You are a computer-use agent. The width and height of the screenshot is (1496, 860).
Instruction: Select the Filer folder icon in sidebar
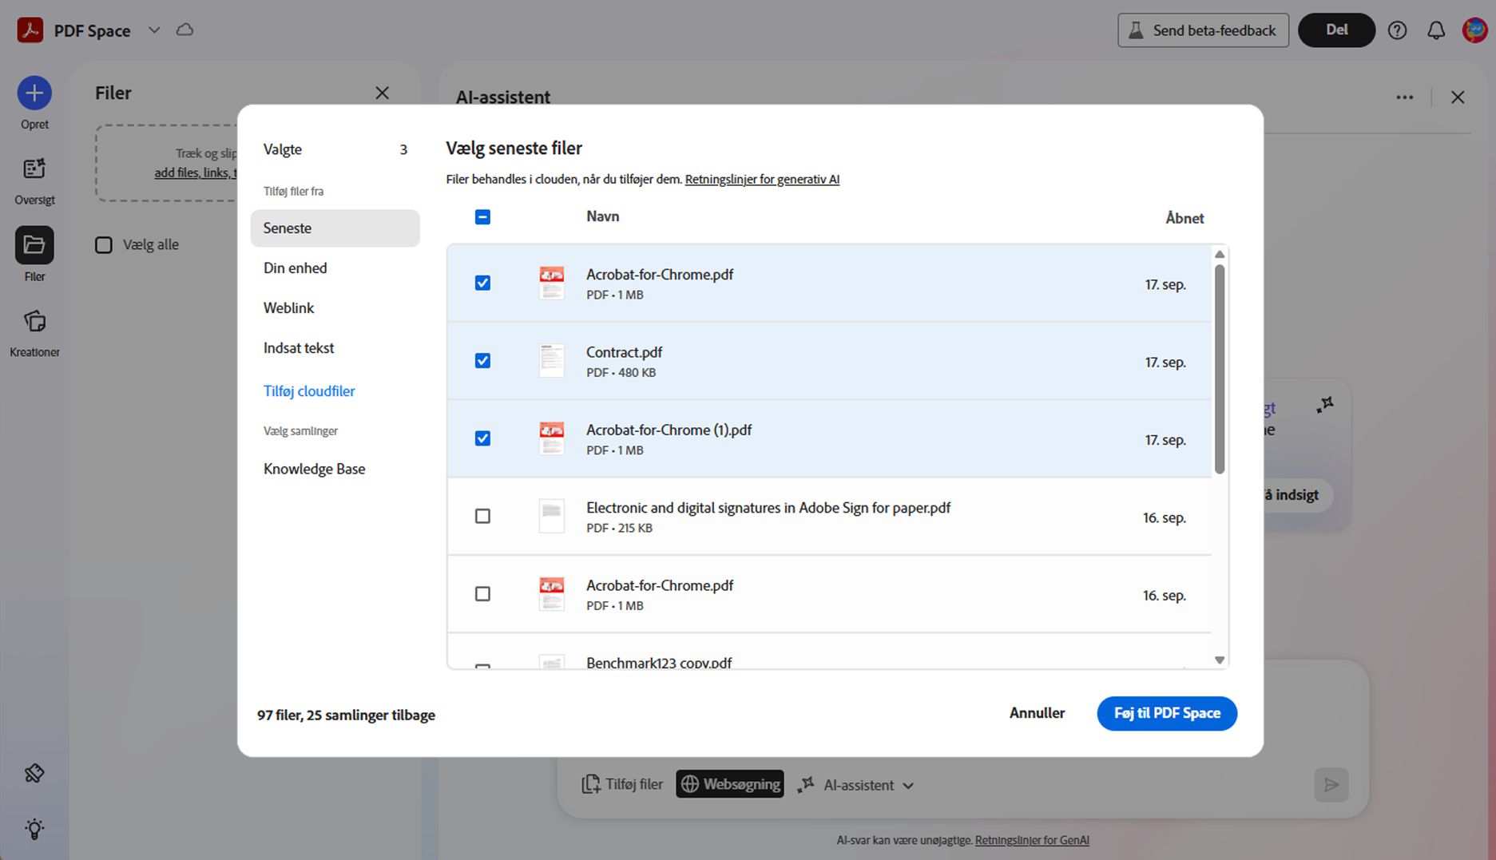pyautogui.click(x=34, y=245)
